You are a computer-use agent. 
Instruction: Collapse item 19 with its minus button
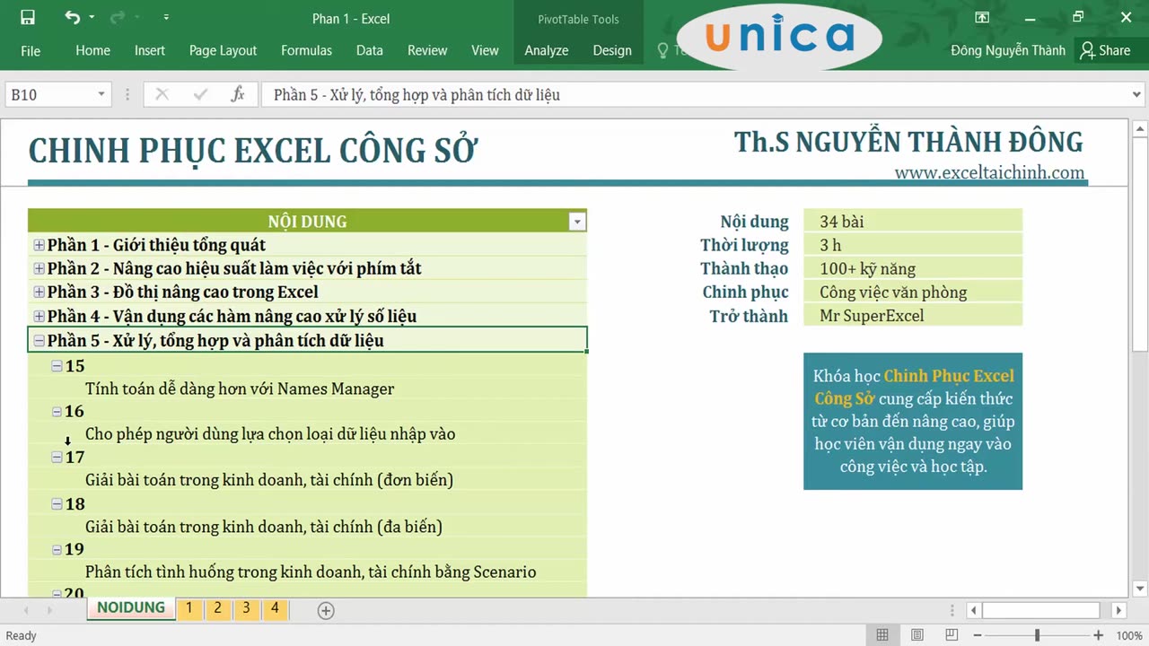coord(57,548)
